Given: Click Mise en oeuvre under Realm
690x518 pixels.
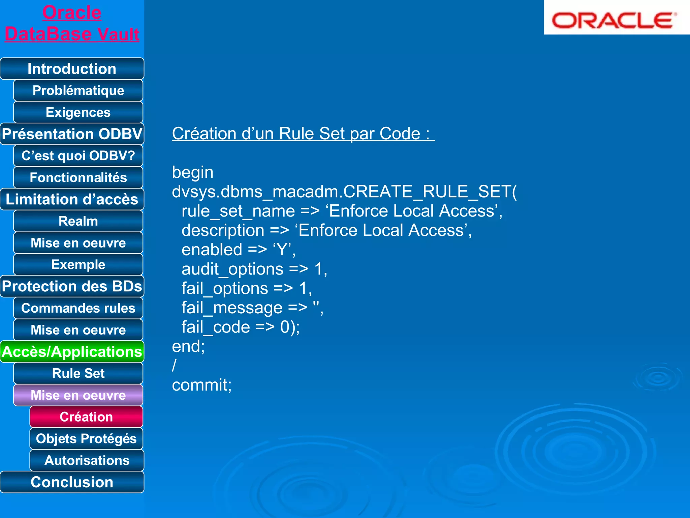Looking at the screenshot, I should pos(78,243).
